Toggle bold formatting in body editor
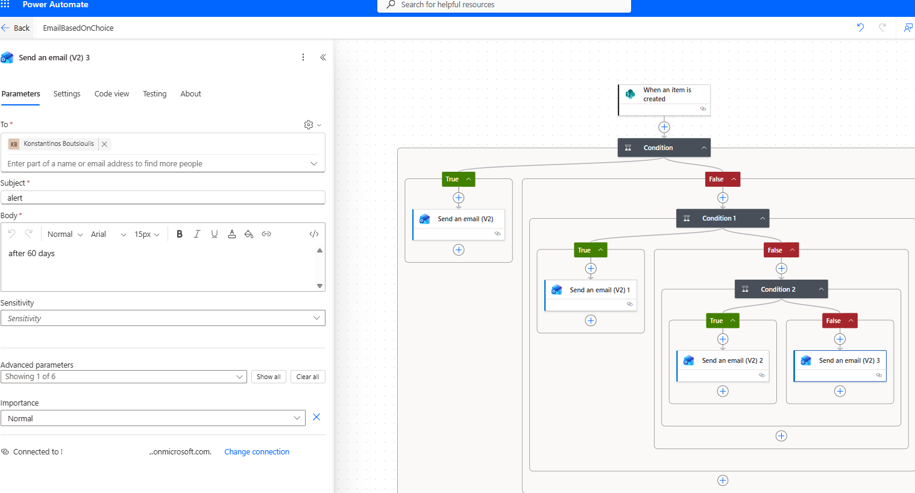915x493 pixels. (179, 234)
